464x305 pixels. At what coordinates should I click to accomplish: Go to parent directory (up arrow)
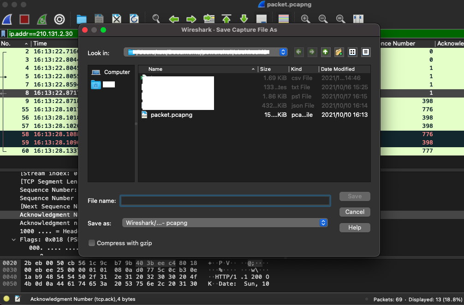point(325,52)
